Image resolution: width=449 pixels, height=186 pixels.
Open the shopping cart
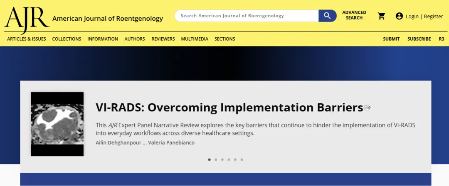pos(381,16)
